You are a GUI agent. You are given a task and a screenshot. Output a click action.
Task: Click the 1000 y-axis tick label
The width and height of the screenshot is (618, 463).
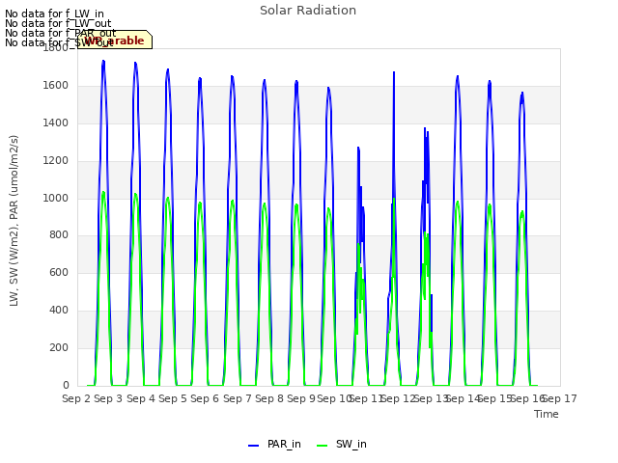(56, 198)
